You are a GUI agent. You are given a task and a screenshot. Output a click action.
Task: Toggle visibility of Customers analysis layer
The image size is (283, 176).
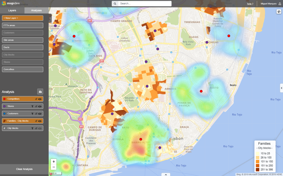coord(40,114)
